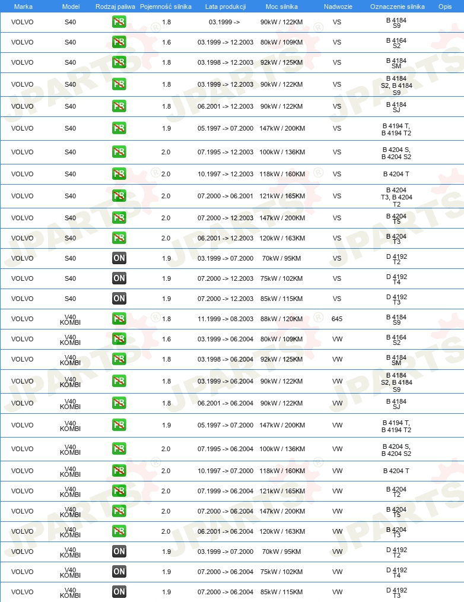Click the 'Pojemność silnika' column header
This screenshot has height=602, width=464.
tap(166, 7)
